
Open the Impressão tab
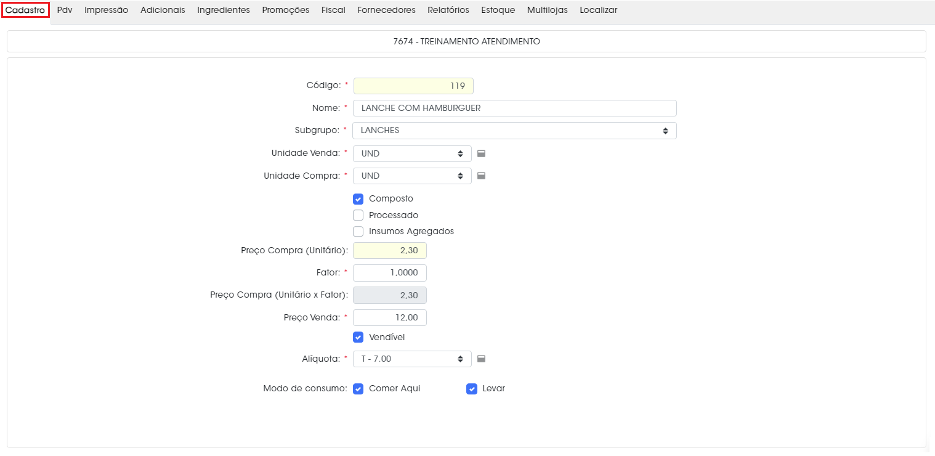pos(107,10)
